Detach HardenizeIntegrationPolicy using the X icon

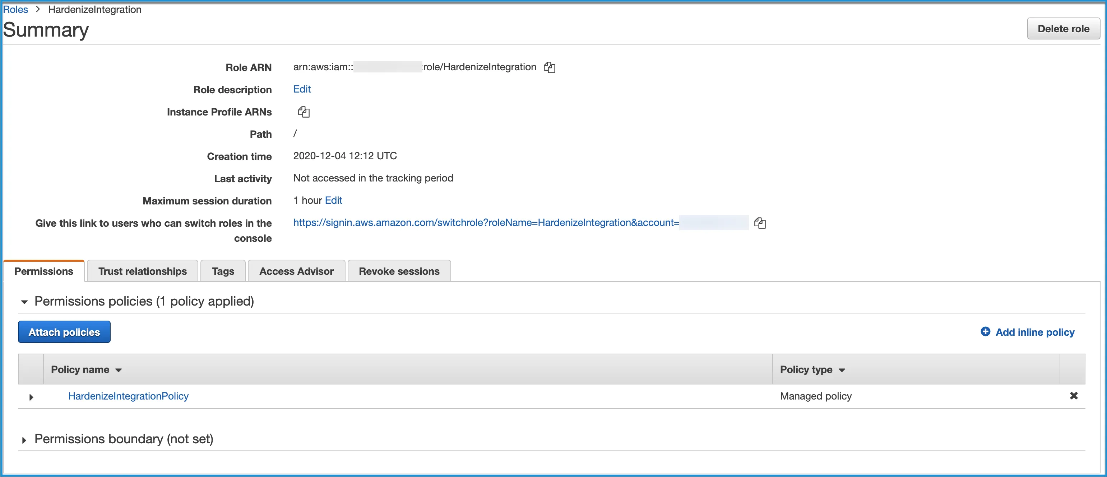click(x=1074, y=396)
